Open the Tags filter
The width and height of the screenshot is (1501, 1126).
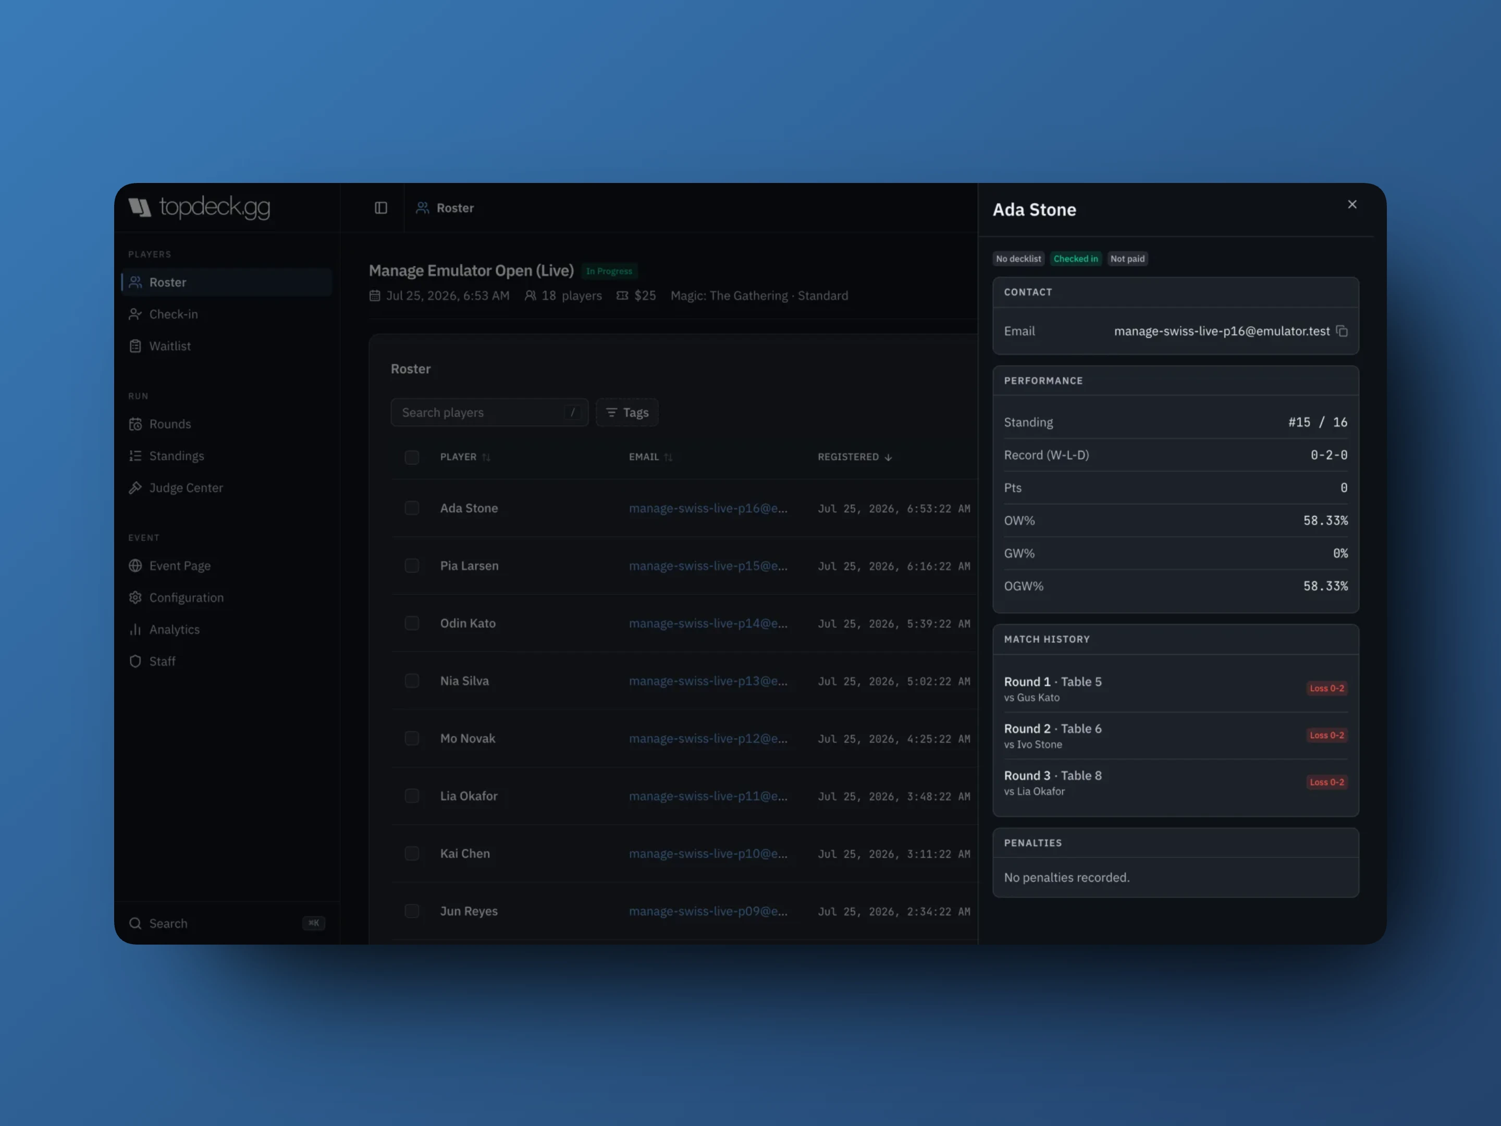(x=627, y=413)
